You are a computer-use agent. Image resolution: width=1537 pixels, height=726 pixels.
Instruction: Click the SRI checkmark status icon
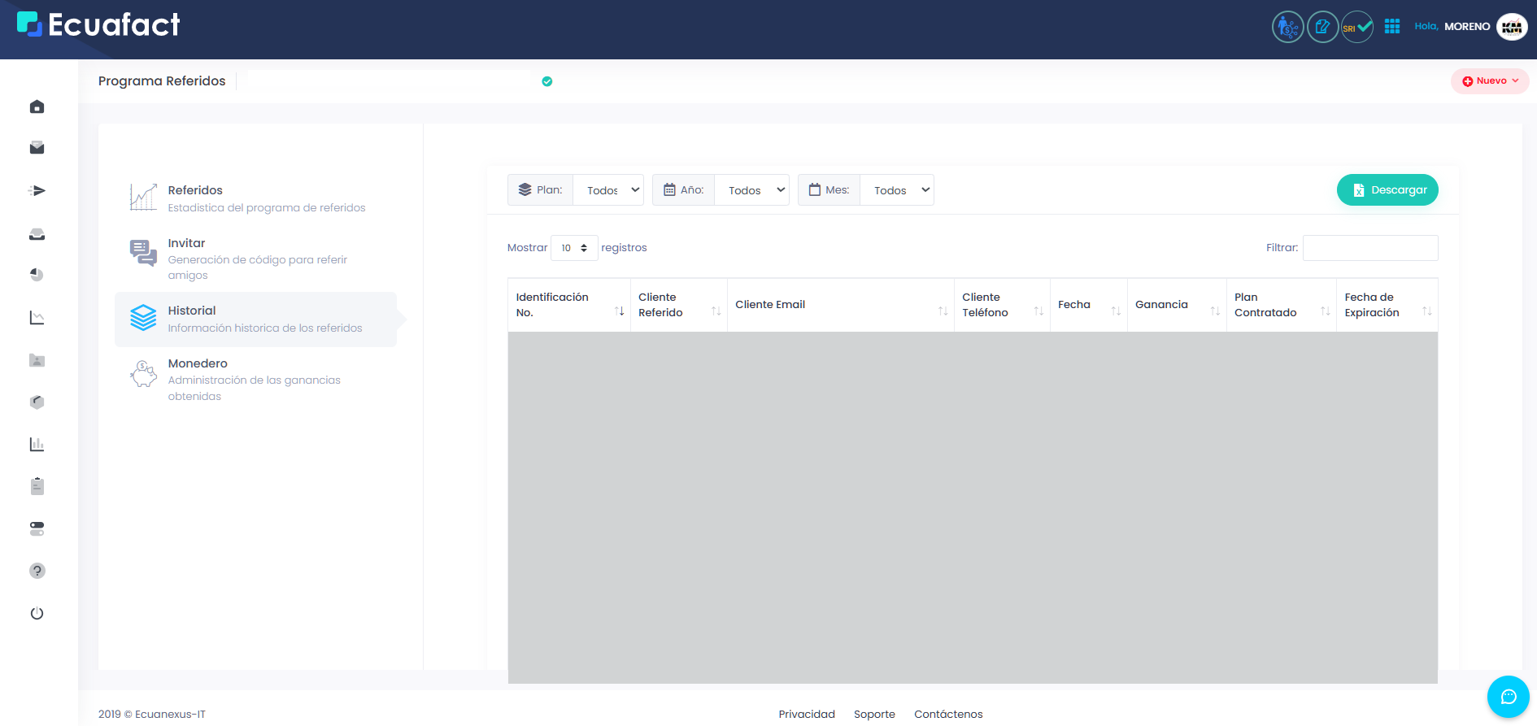click(1357, 27)
